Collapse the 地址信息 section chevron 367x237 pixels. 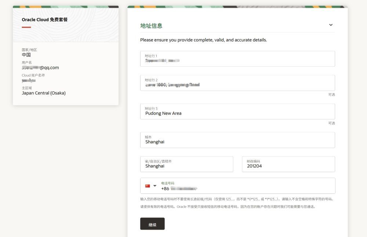tap(331, 25)
